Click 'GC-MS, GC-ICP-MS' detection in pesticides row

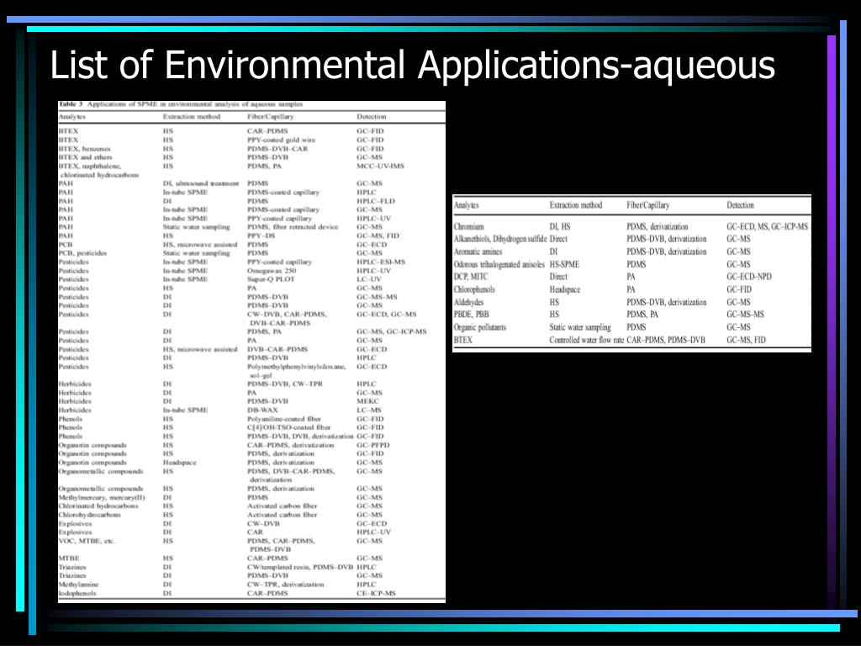392,331
